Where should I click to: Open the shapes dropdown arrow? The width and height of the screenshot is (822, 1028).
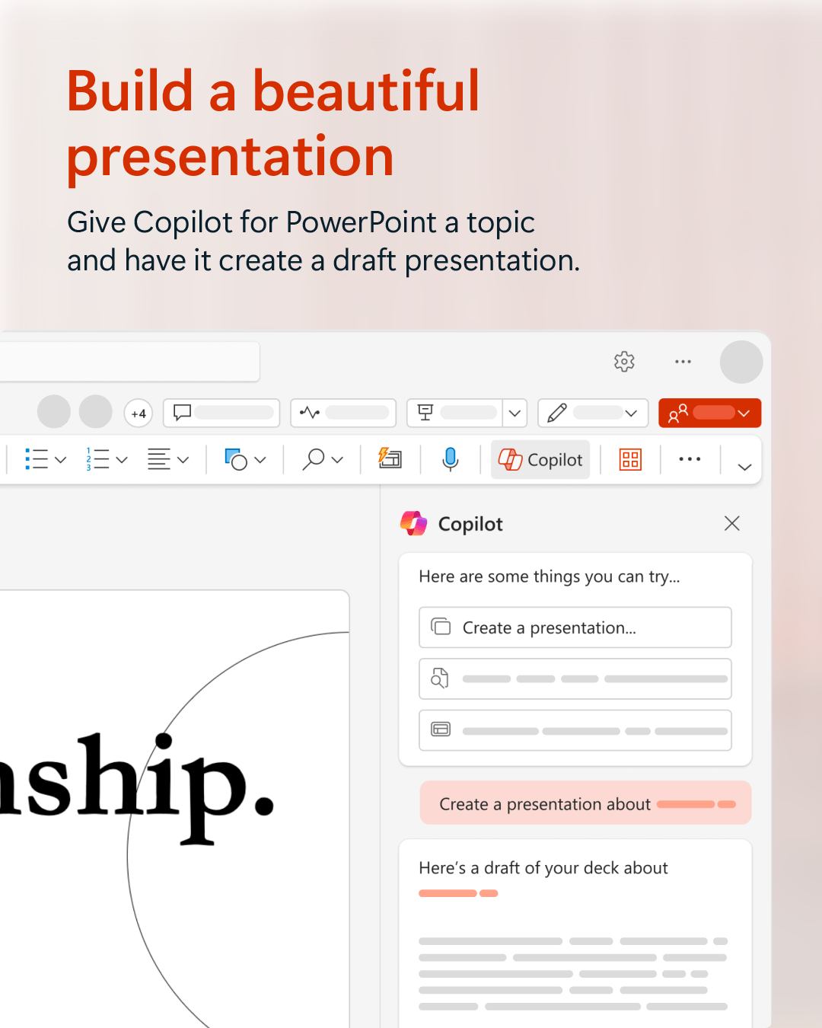pyautogui.click(x=260, y=460)
